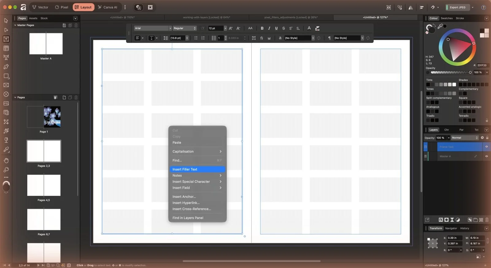Create a numbered list
The width and height of the screenshot is (491, 268).
pos(203,38)
